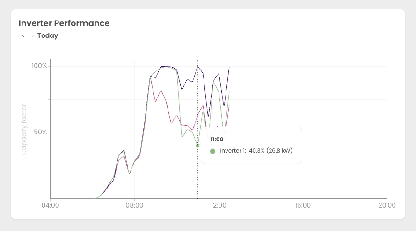Image resolution: width=416 pixels, height=231 pixels.
Task: Click the pink line's final endpoint
Action: click(x=229, y=105)
